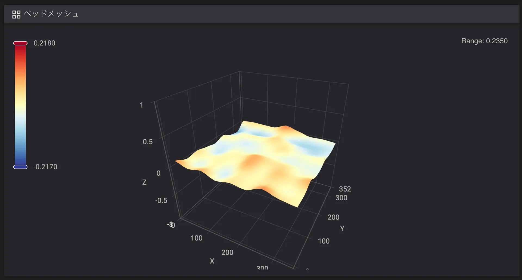Click the Z axis label
This screenshot has width=522, height=280.
pyautogui.click(x=144, y=182)
